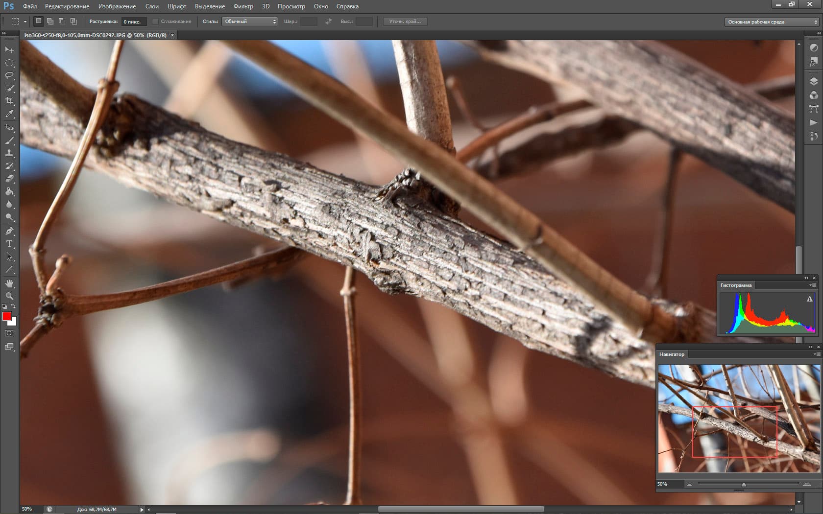Select the Pen tool
Image resolution: width=823 pixels, height=514 pixels.
tap(9, 231)
